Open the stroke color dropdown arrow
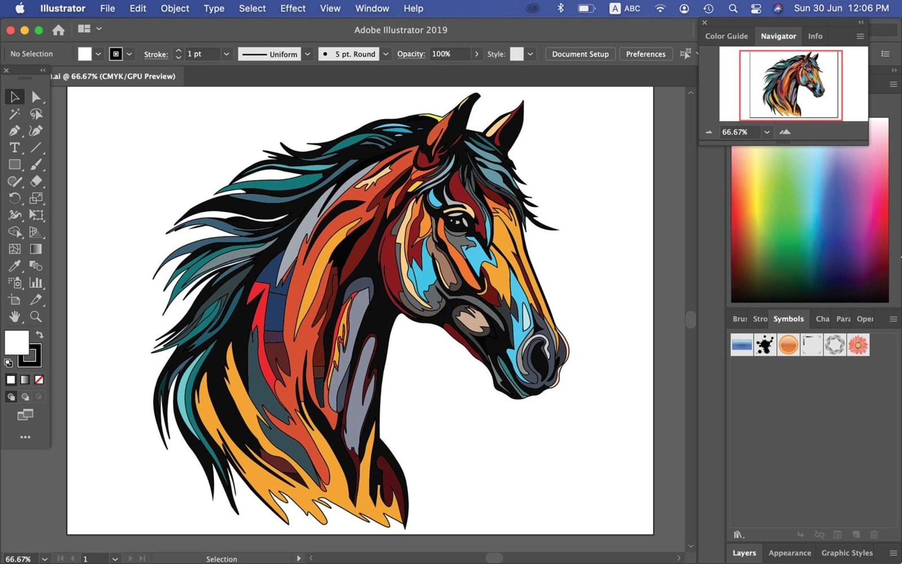902x564 pixels. click(x=129, y=54)
